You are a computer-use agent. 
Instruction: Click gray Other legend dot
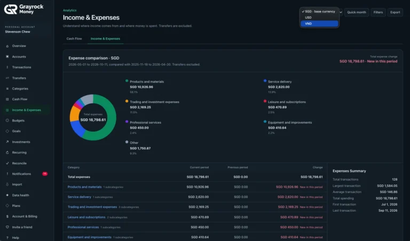(127, 142)
